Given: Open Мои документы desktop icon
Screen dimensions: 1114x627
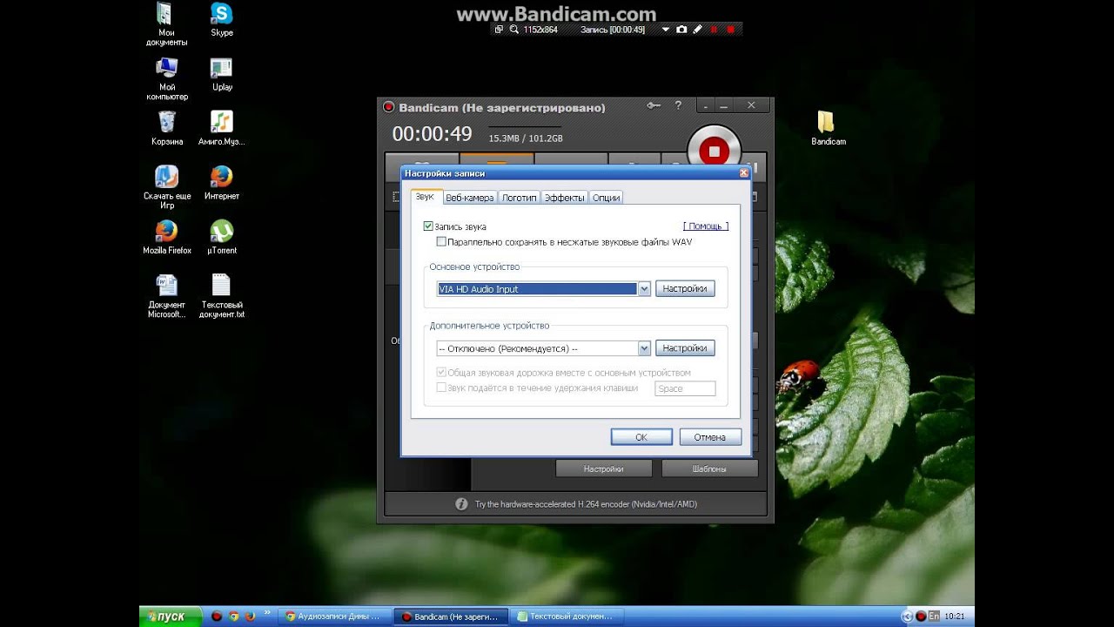Looking at the screenshot, I should point(166,24).
